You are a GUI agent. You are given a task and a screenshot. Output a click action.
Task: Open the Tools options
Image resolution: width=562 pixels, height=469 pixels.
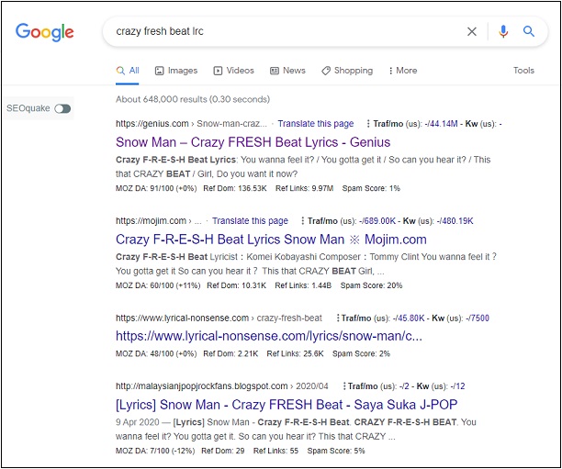tap(523, 71)
